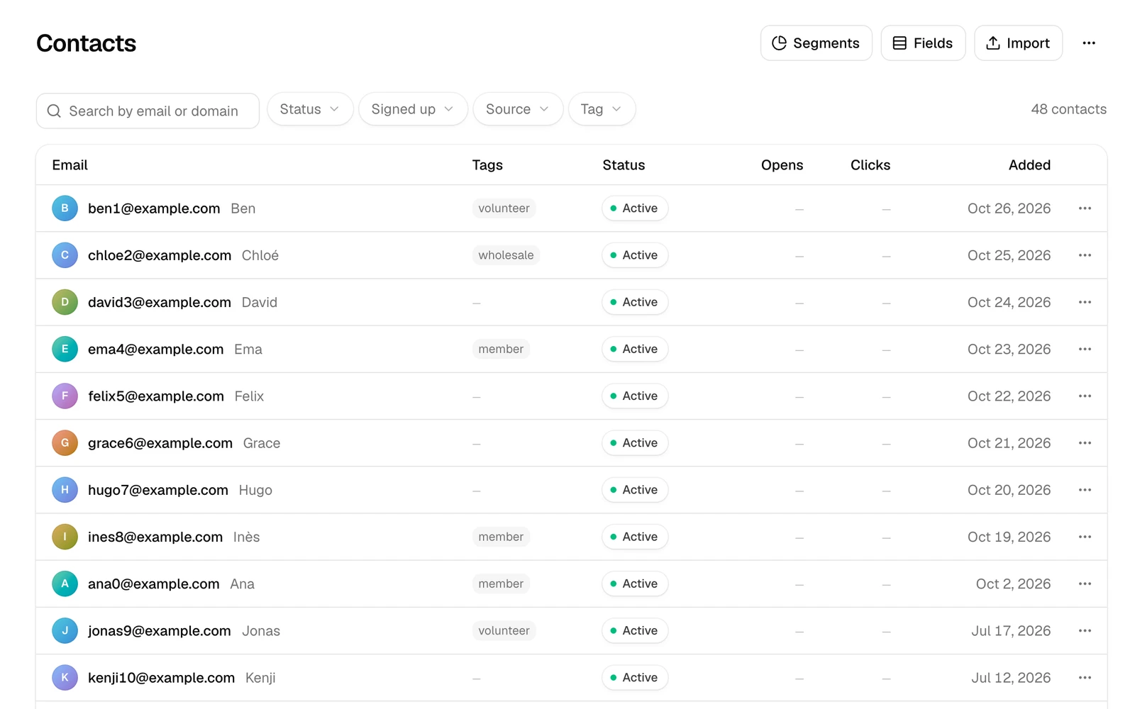1135x709 pixels.
Task: Click the Opens column header
Action: 782,165
